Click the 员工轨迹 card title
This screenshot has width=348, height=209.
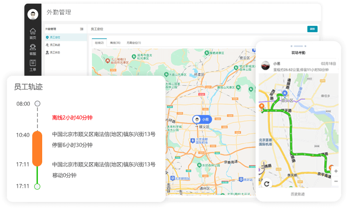point(28,87)
